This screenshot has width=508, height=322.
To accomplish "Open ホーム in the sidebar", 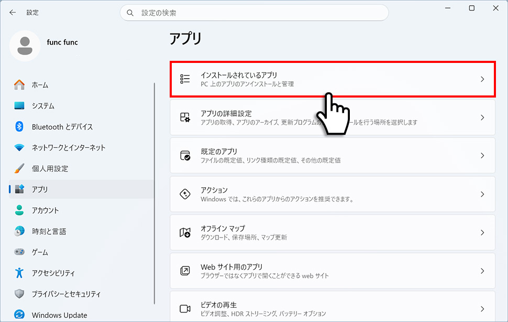I will tap(81, 85).
